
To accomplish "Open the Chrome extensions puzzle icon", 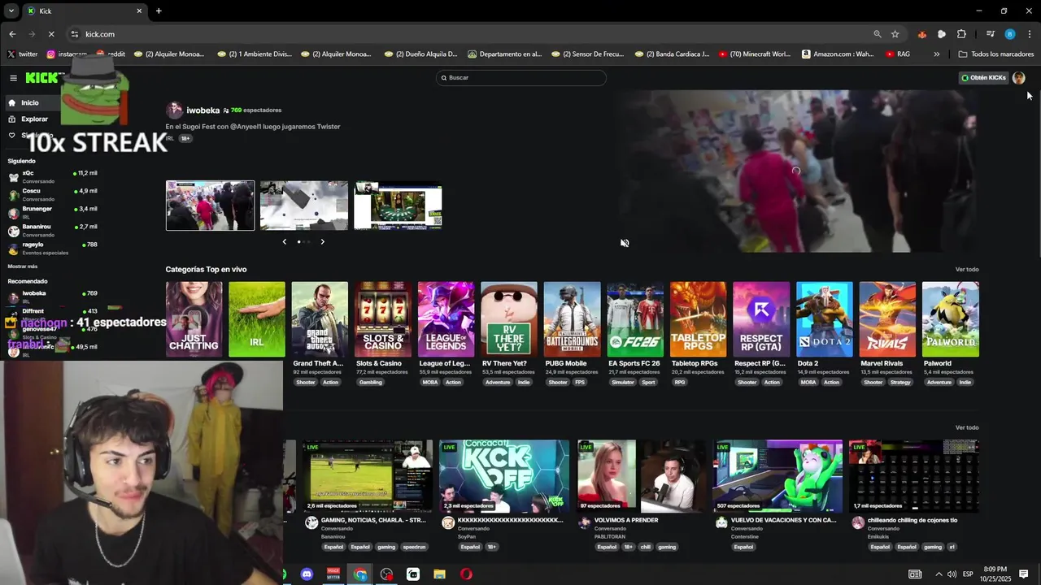I will [x=961, y=34].
